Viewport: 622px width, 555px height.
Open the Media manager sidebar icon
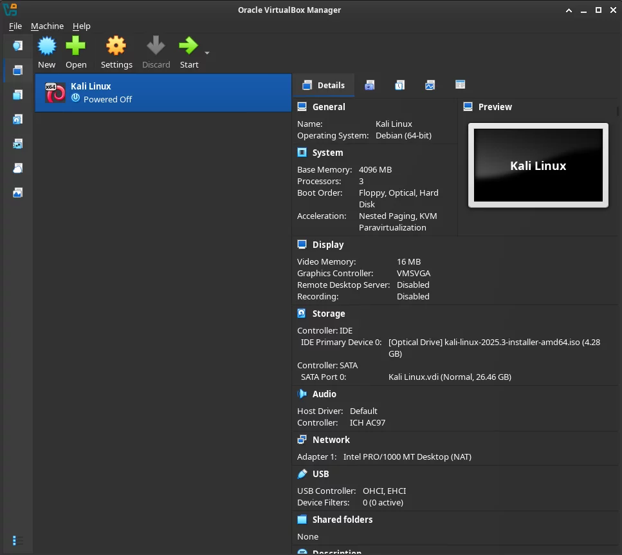tap(17, 119)
